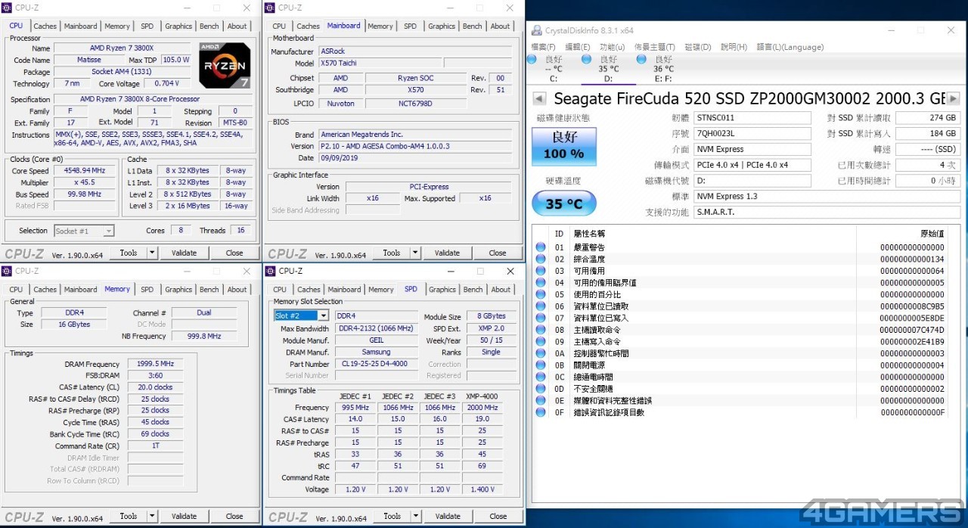Click the 良好 100 % health status button
The height and width of the screenshot is (528, 968).
563,146
